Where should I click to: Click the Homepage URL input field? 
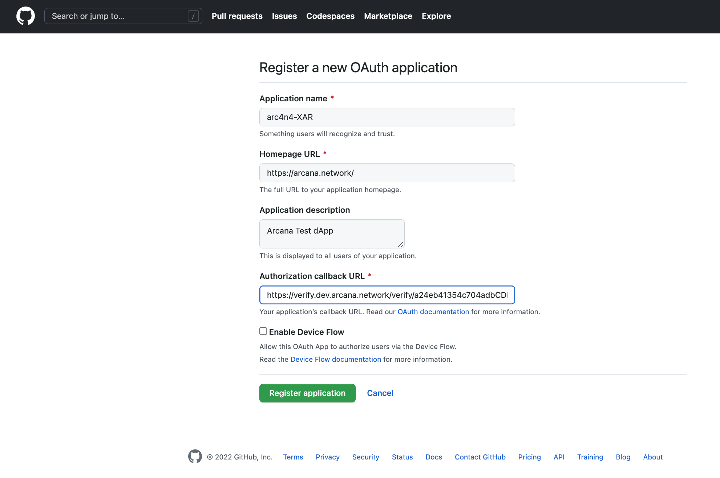387,173
